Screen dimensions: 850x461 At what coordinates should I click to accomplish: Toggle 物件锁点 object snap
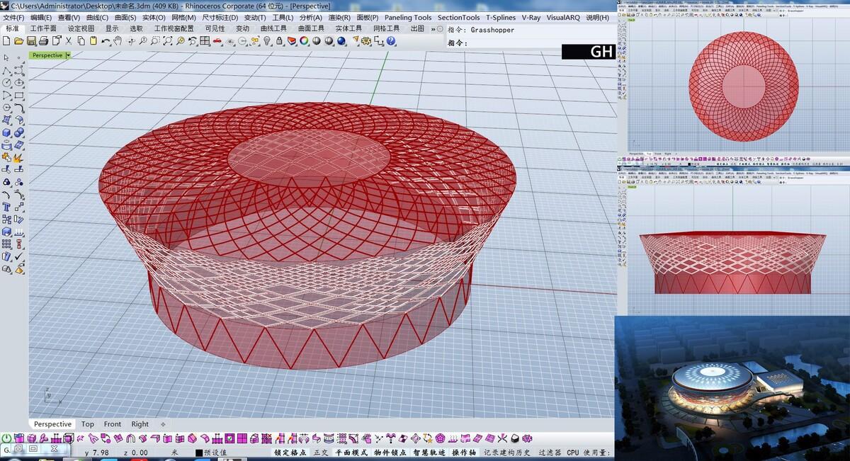(390, 453)
